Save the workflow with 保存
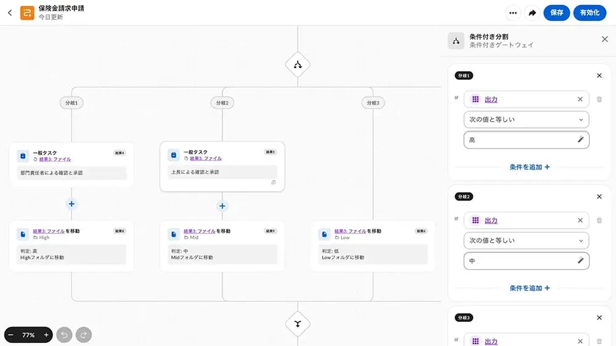The width and height of the screenshot is (616, 346). [x=556, y=13]
